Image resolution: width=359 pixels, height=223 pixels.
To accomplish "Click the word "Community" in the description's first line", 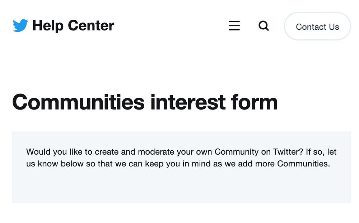I will click(237, 152).
